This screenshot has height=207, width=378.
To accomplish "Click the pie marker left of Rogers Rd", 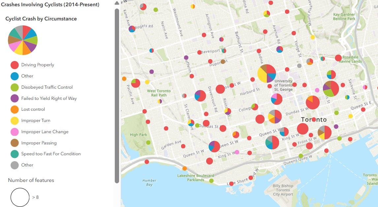I will pos(132,29).
